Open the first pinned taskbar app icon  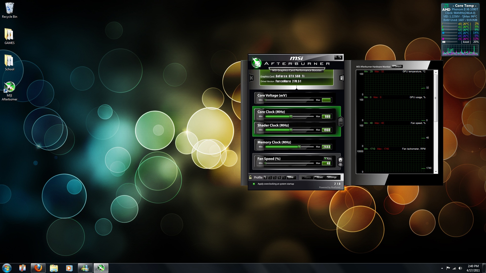pos(23,268)
